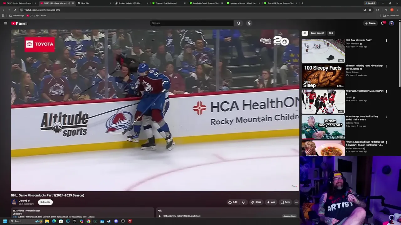Viewport: 401px width, 225px height.
Task: Open the Kitchen Nightmares soup thumbnail
Action: click(323, 148)
